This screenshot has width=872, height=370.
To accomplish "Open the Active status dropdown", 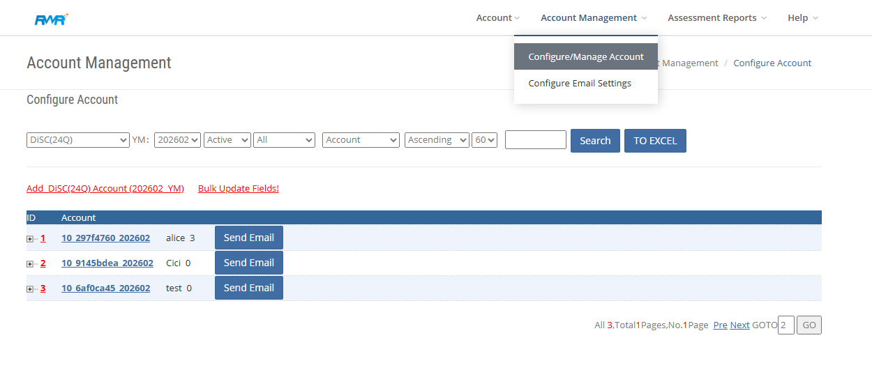I will click(x=227, y=140).
